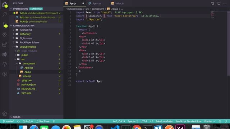Screen dimensions: 230x129
Task: Open Adobe XD from the dock
Action: [180, 127]
